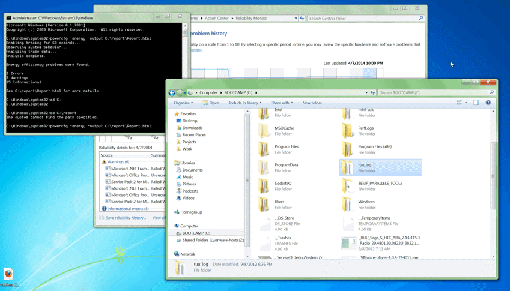
Task: Open the Include in library dropdown
Action: tap(244, 103)
